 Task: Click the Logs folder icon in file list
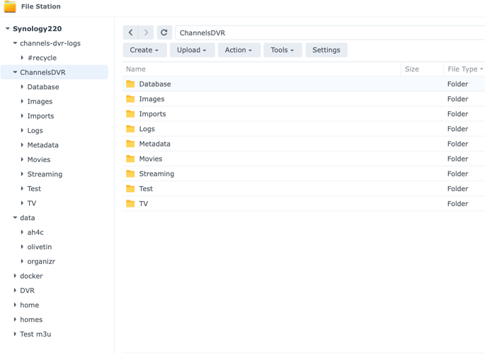[130, 129]
